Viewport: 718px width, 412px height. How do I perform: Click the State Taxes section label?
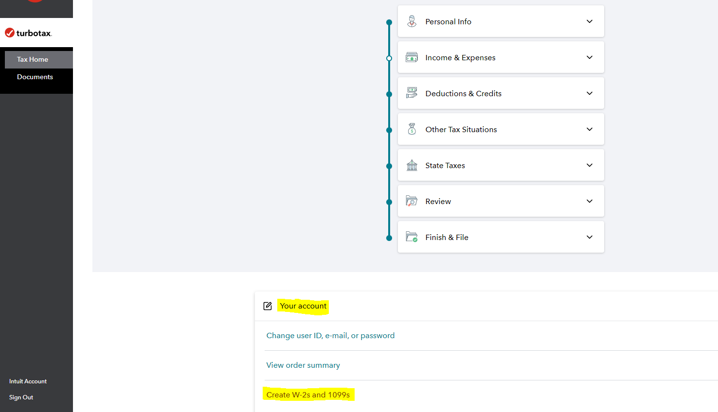click(445, 165)
